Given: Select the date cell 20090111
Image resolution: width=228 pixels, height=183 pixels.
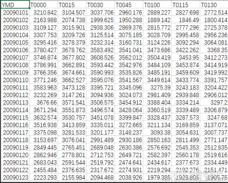Looking at the screenshot, I should click(x=15, y=87).
